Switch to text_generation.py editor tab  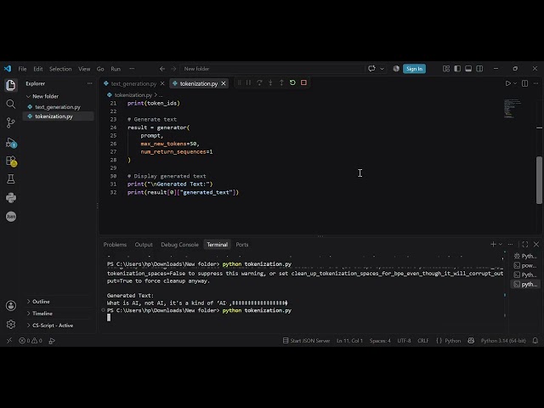coord(133,83)
